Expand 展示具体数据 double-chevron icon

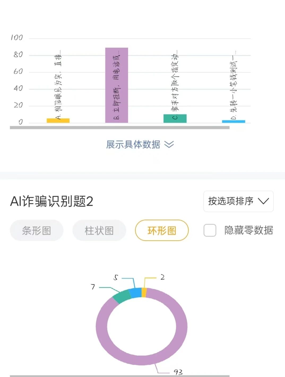169,144
